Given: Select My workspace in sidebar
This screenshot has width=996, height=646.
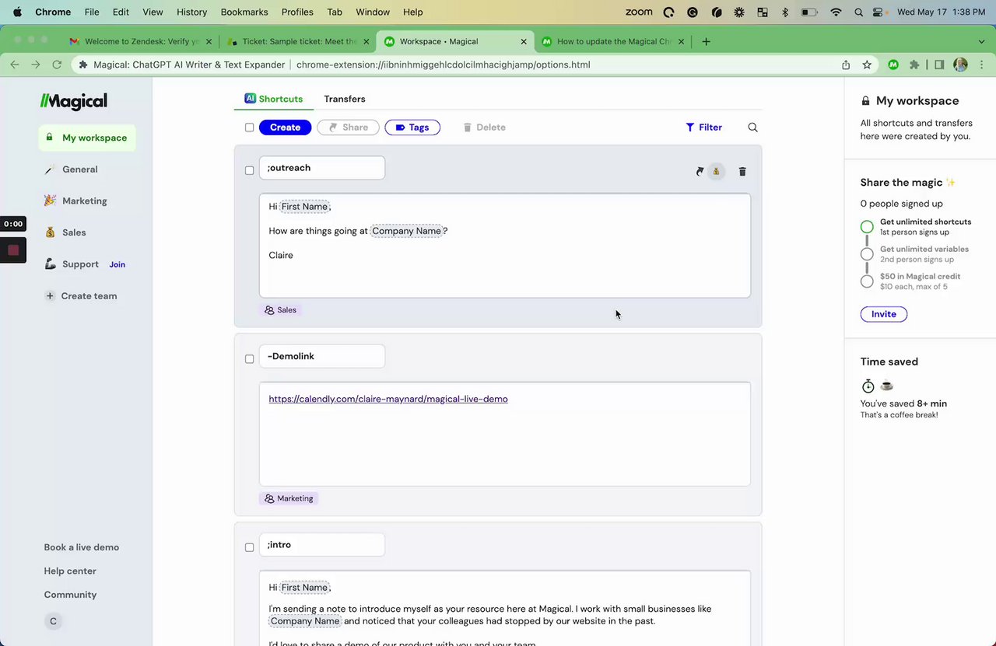Looking at the screenshot, I should coord(87,138).
